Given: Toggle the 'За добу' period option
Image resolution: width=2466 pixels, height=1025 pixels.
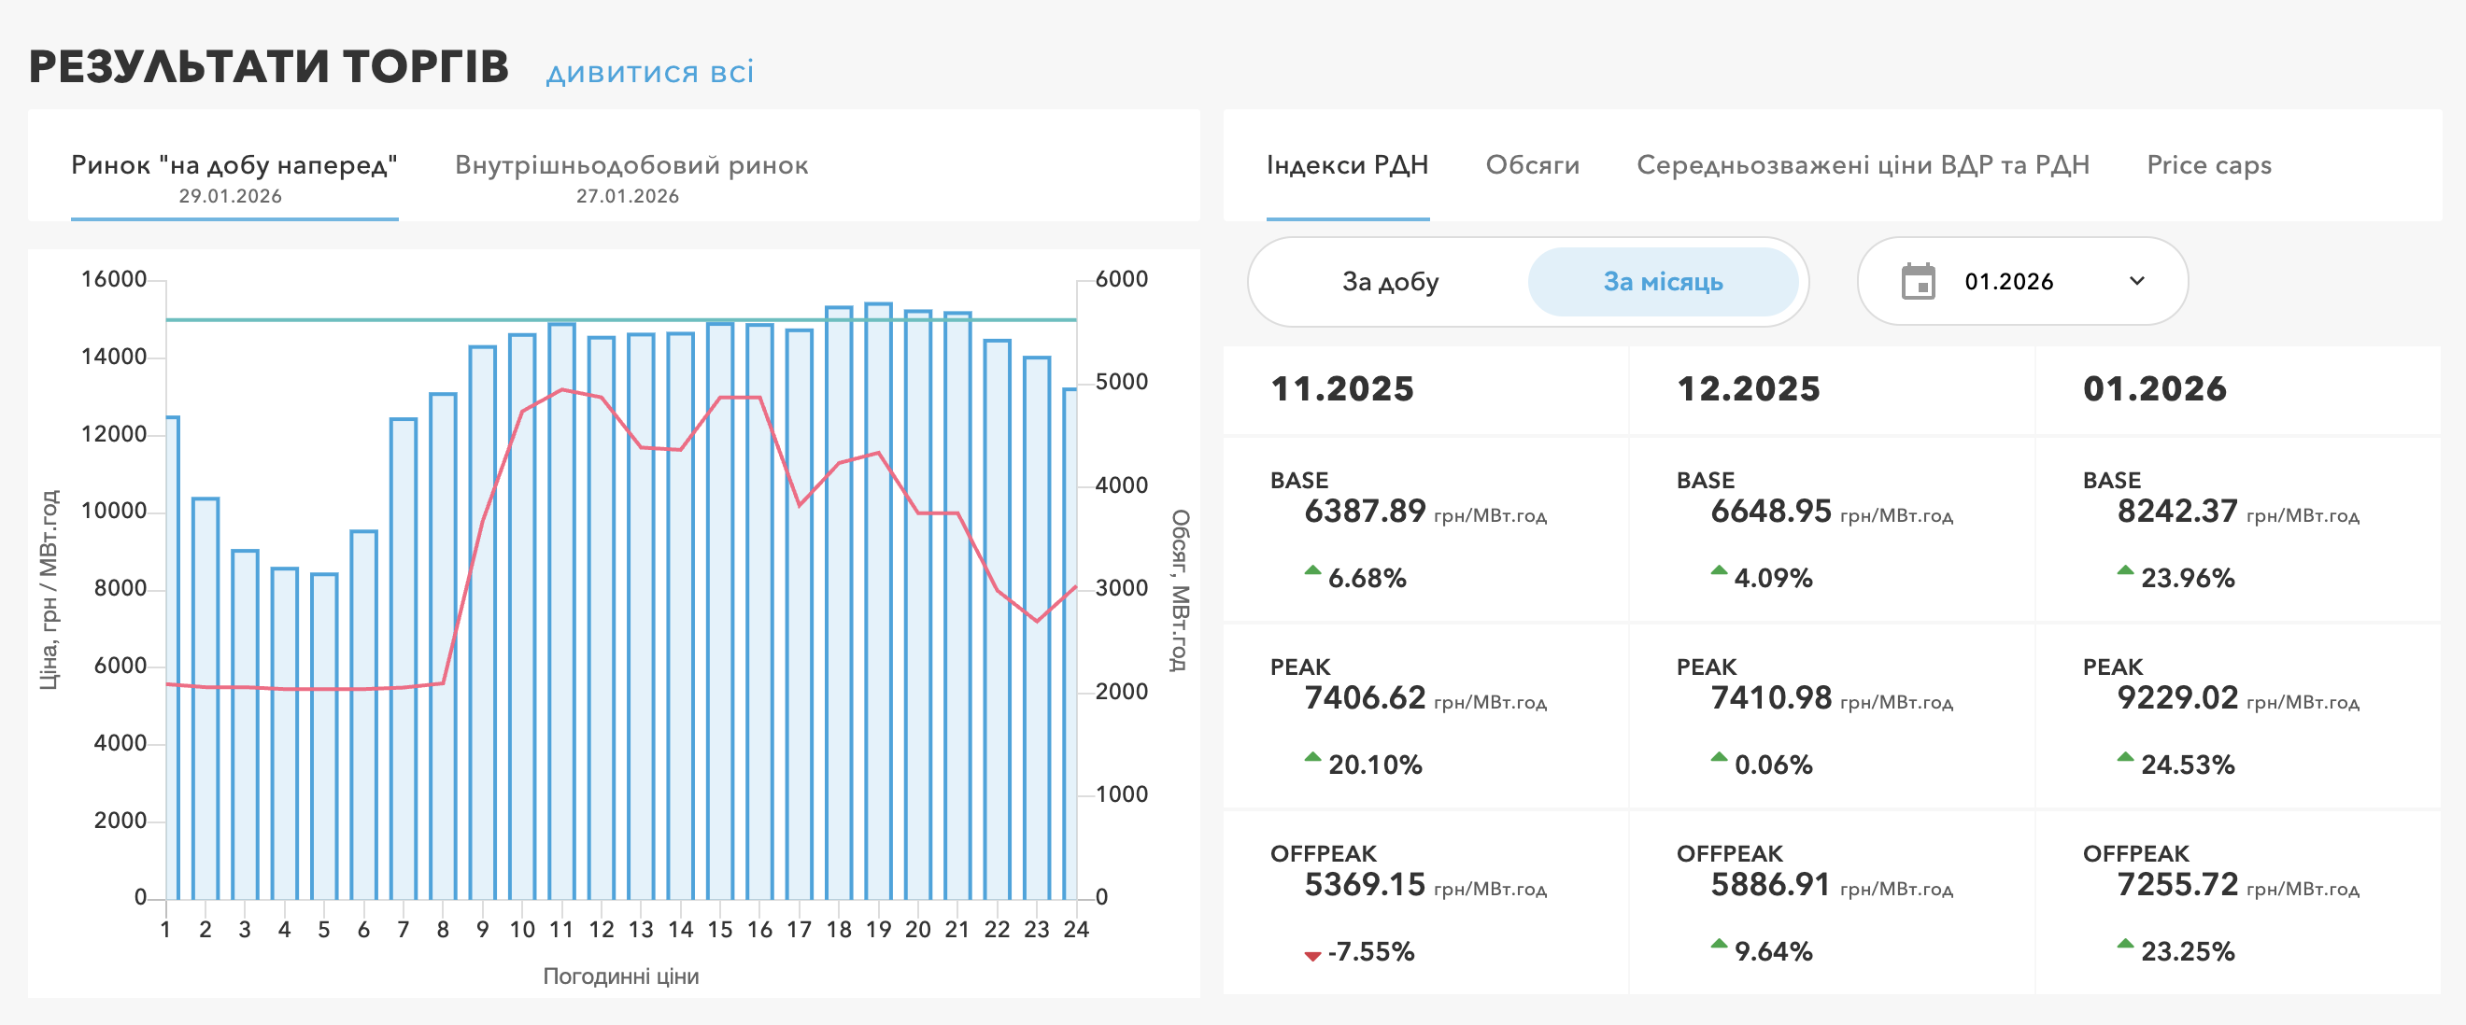Looking at the screenshot, I should pyautogui.click(x=1390, y=281).
